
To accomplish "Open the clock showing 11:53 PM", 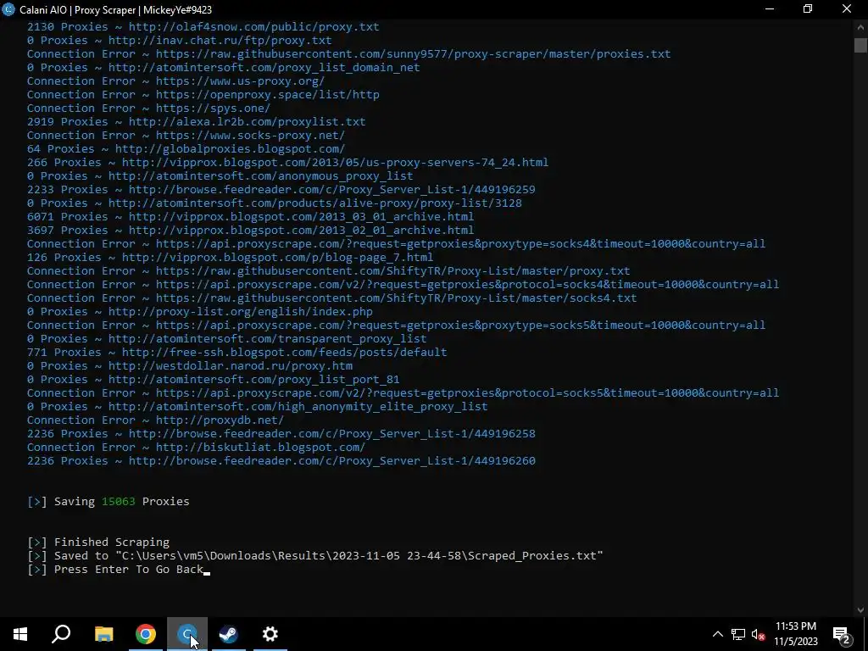I will coord(795,626).
